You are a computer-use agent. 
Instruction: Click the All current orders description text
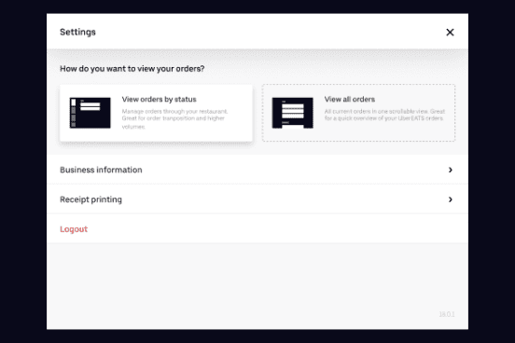(x=384, y=115)
